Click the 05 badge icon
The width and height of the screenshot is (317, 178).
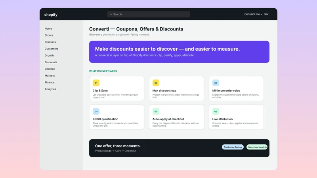coord(156,112)
